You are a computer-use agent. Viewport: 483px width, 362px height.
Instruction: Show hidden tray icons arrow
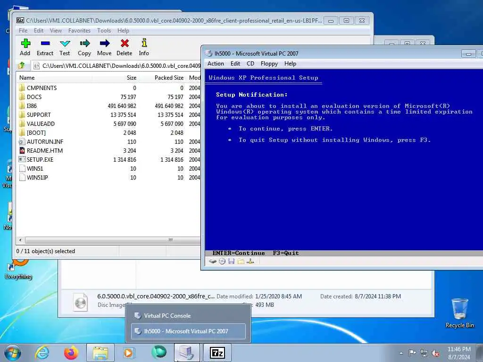pyautogui.click(x=401, y=353)
